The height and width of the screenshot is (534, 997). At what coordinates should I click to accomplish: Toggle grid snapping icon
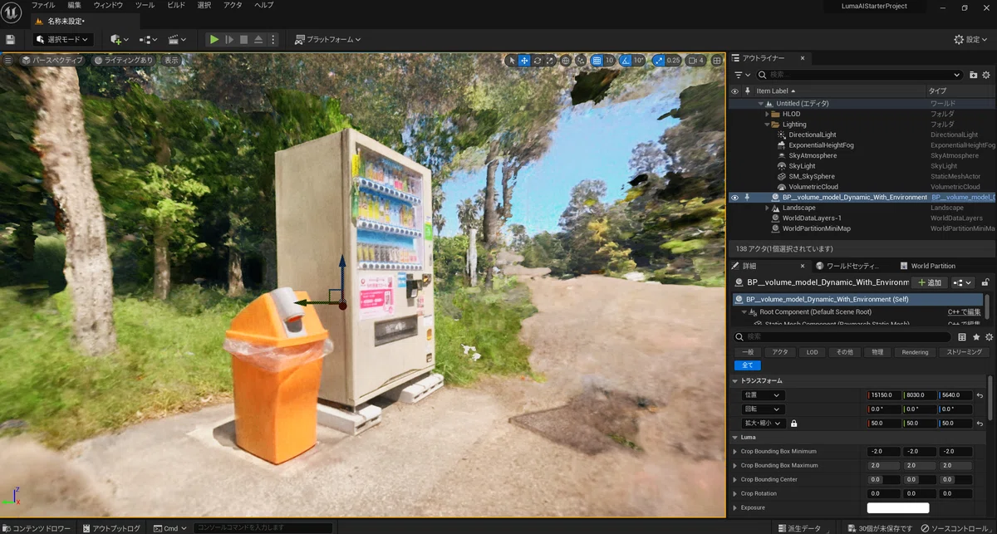[597, 60]
